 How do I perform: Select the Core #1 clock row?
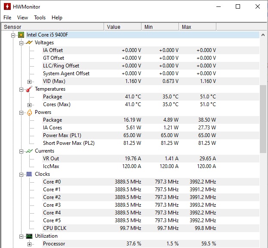click(151, 190)
